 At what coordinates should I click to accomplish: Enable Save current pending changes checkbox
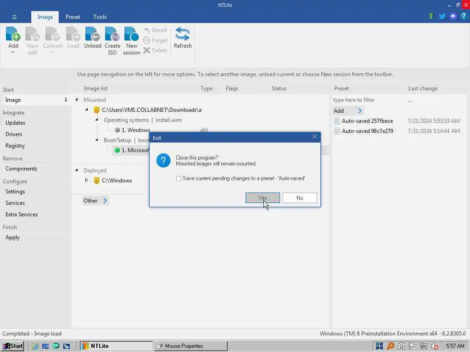[179, 178]
